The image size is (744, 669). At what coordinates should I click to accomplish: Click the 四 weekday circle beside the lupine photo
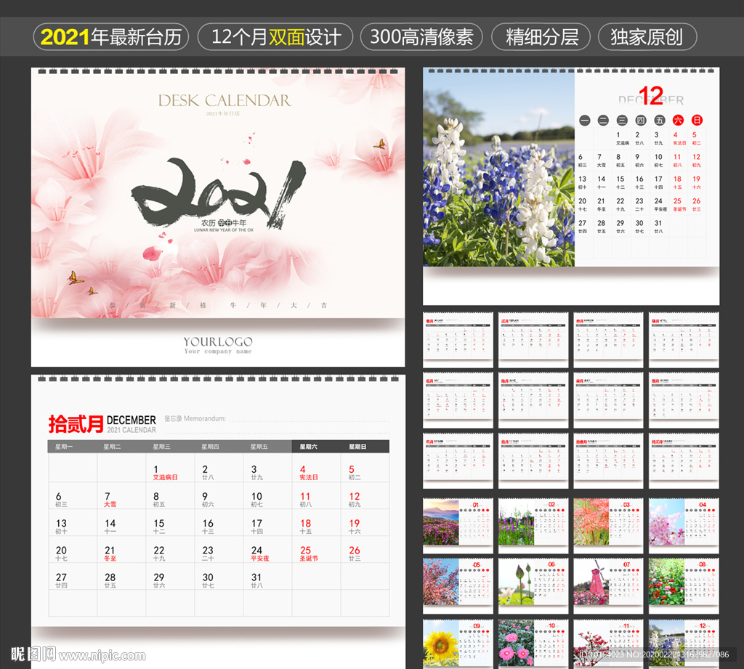(x=641, y=121)
